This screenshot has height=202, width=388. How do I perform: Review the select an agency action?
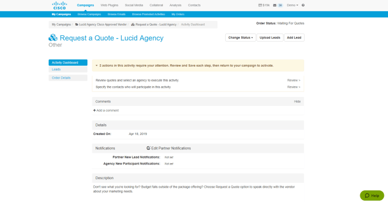tap(294, 80)
